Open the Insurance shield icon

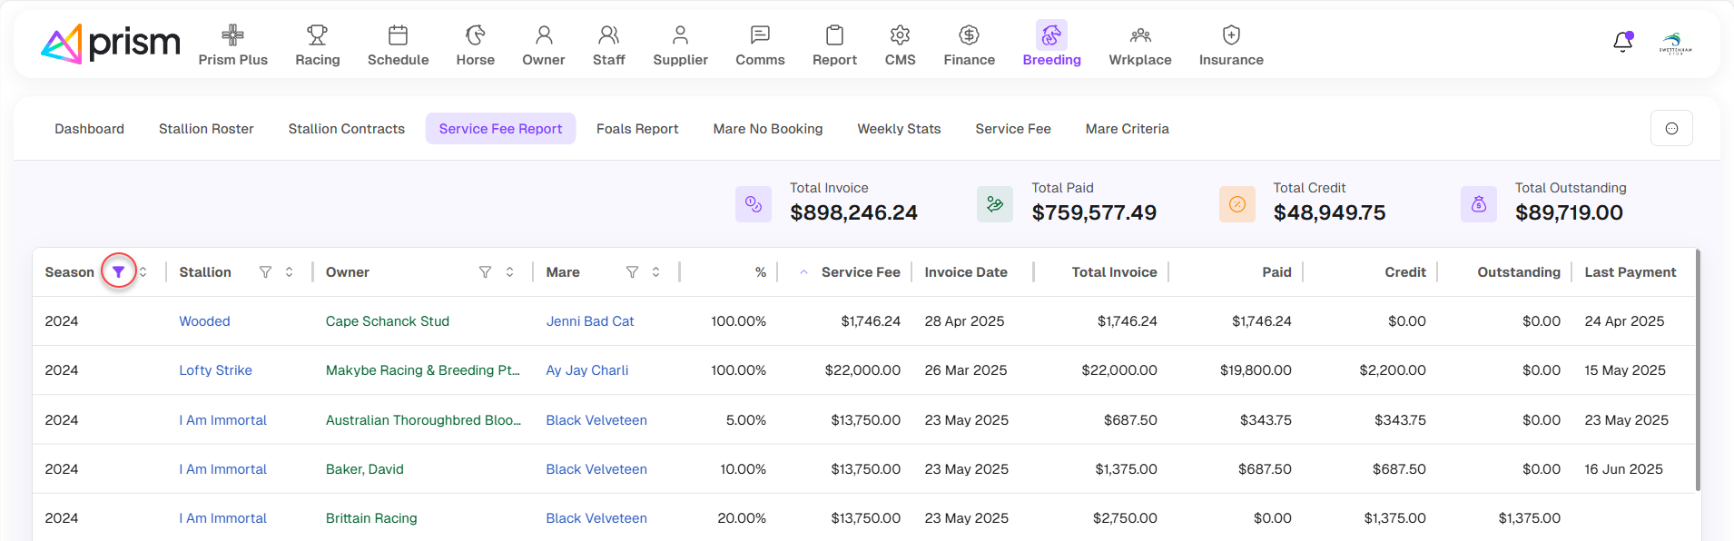click(x=1230, y=35)
